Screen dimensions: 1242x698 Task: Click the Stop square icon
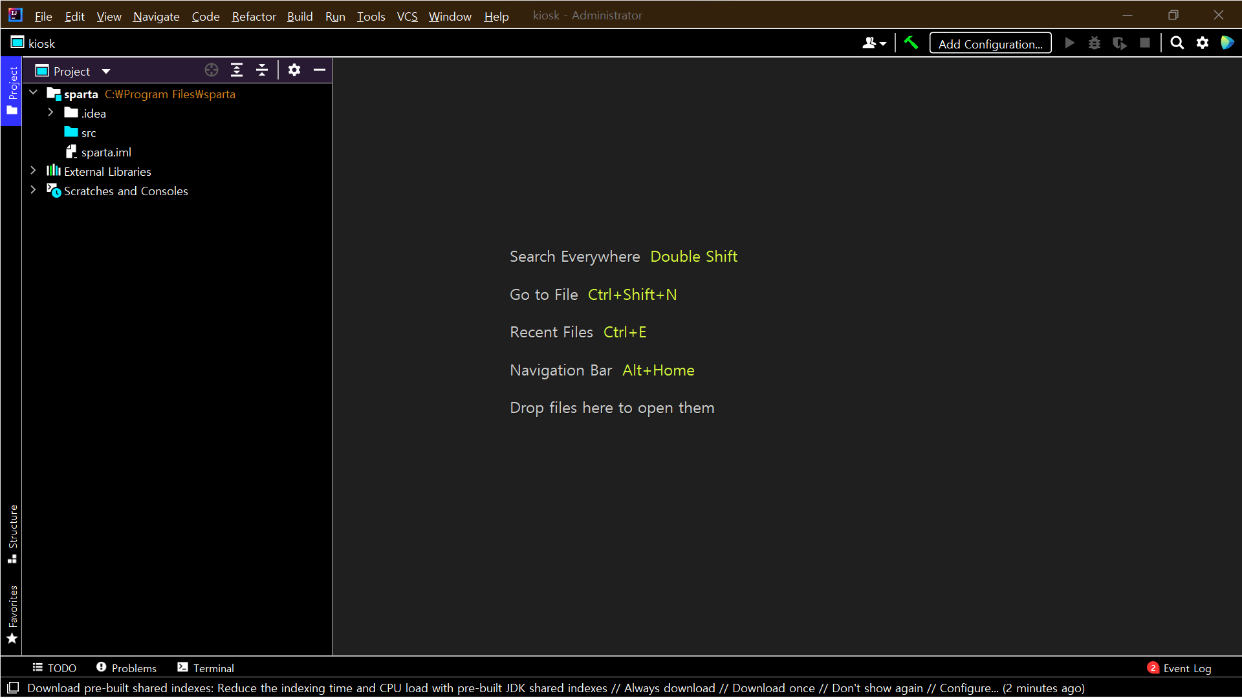pyautogui.click(x=1145, y=43)
